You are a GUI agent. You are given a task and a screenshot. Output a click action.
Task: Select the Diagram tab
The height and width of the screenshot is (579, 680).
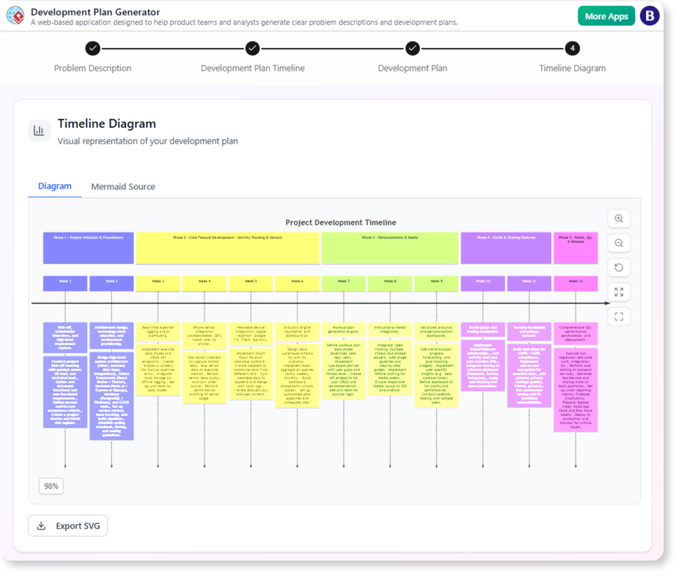coord(54,187)
